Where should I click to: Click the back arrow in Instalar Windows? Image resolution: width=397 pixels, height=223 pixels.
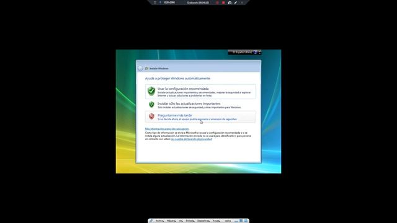tap(140, 69)
